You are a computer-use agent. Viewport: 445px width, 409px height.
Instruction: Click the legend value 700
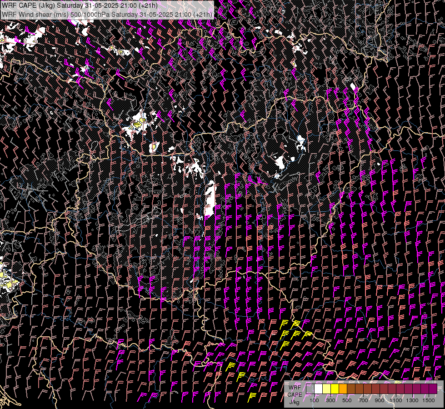tap(363, 400)
